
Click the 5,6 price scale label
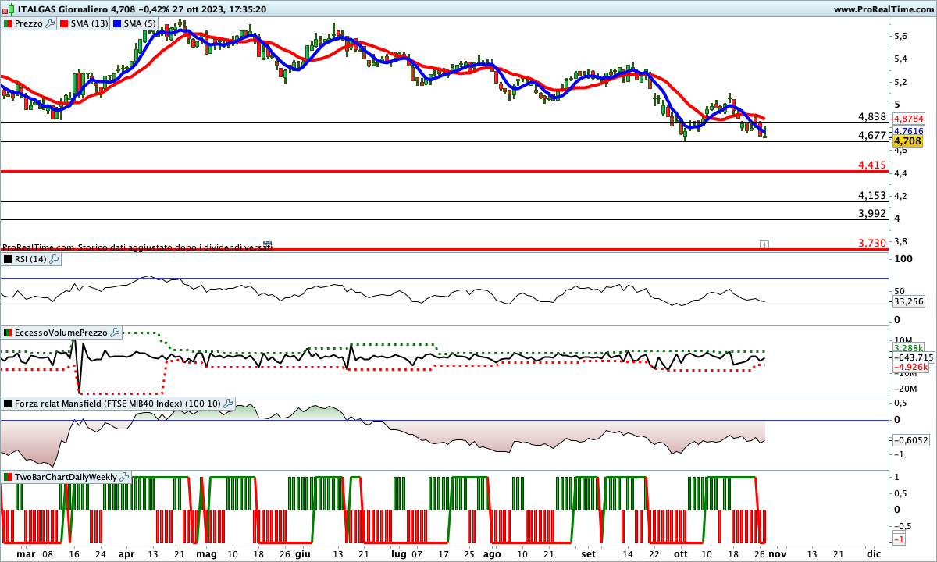[900, 36]
